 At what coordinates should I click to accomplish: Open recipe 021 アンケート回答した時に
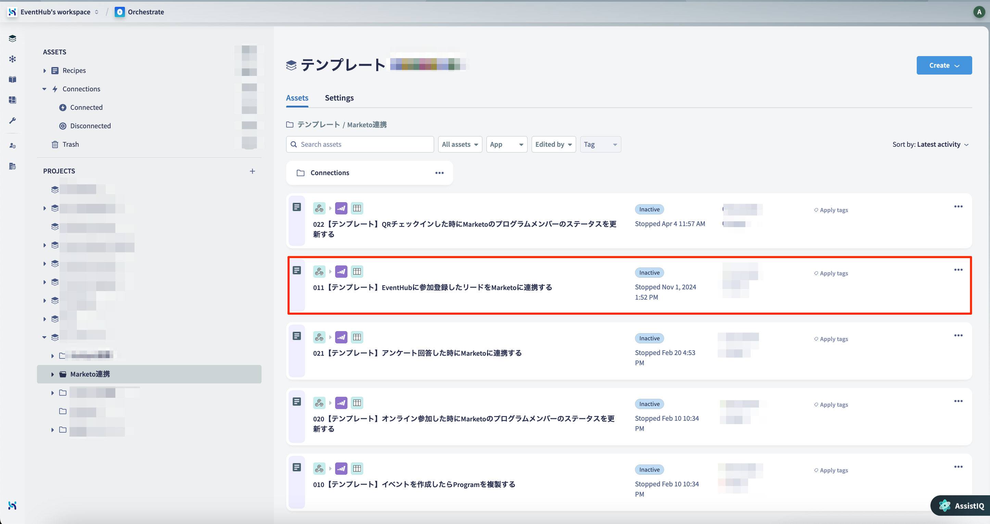pyautogui.click(x=417, y=353)
